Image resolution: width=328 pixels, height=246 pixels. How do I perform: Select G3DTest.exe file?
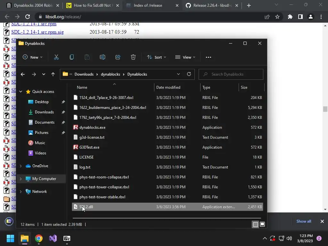click(89, 147)
